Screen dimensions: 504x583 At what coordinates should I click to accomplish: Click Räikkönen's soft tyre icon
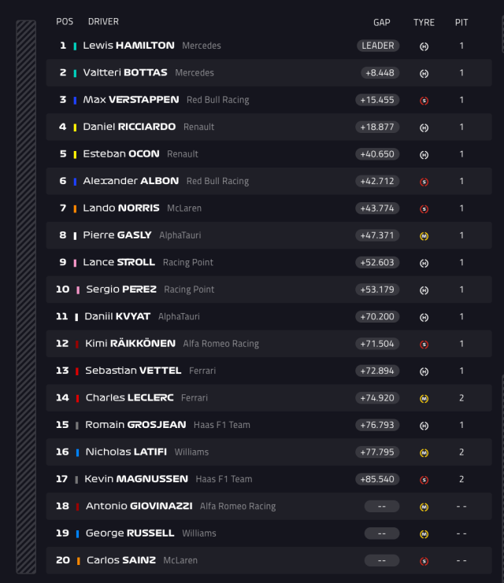click(x=424, y=345)
